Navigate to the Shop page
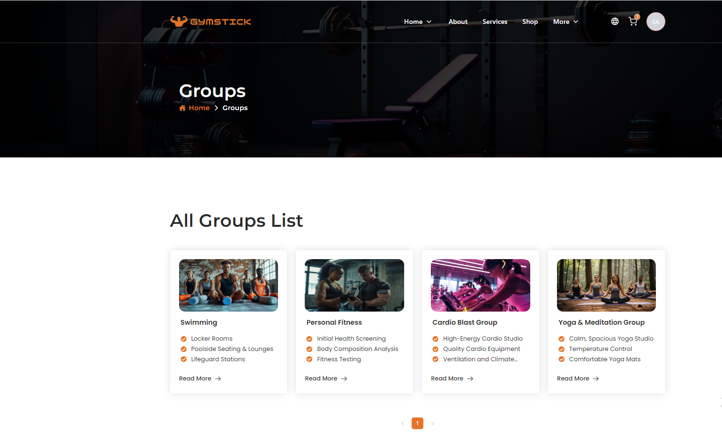 click(530, 22)
